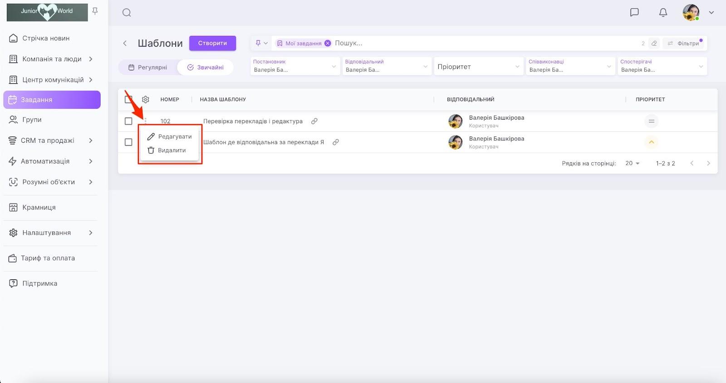This screenshot has height=383, width=726.
Task: Click the pin icon beside Junior World logo
Action: (x=95, y=11)
